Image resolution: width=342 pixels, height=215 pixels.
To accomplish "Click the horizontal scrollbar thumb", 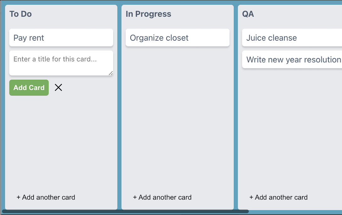I will (x=126, y=211).
